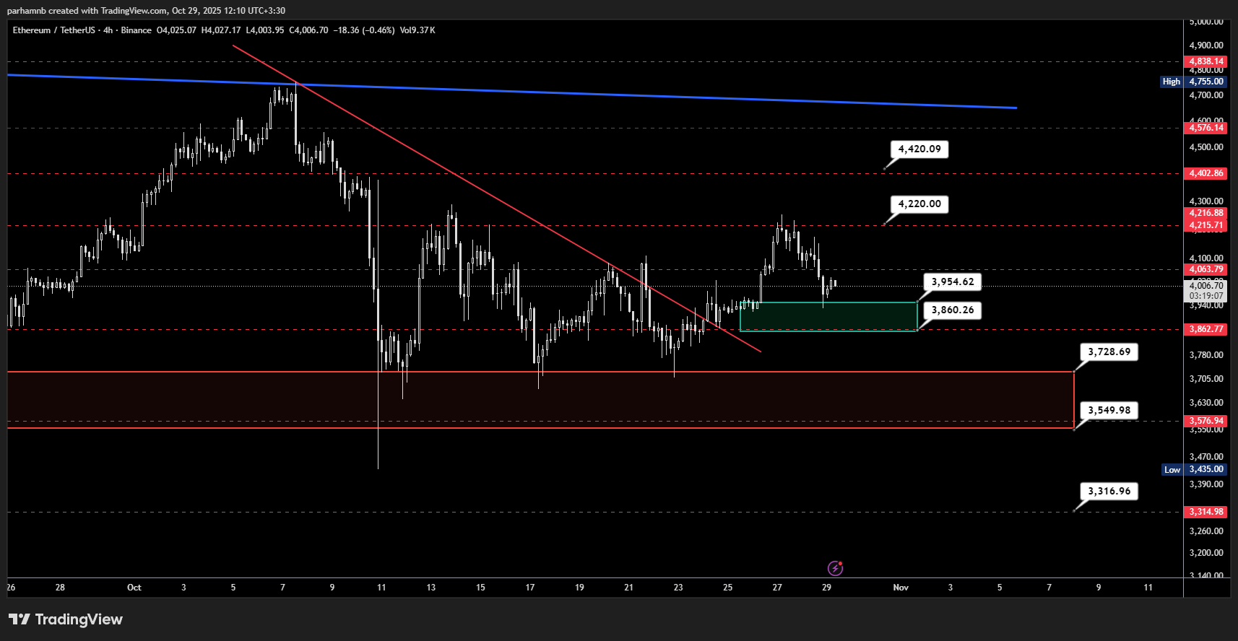
Task: Select the 4,420.09 price callout
Action: 919,149
